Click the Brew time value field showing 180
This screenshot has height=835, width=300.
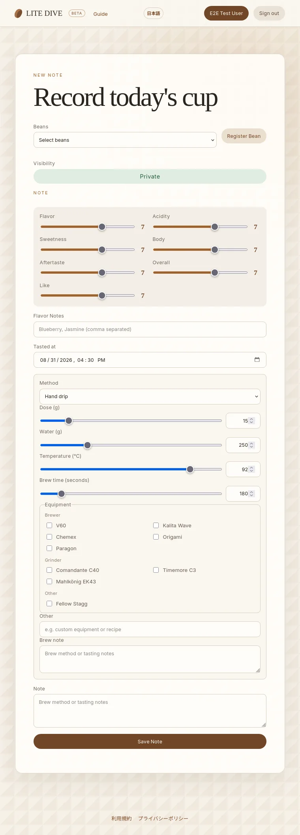(243, 494)
